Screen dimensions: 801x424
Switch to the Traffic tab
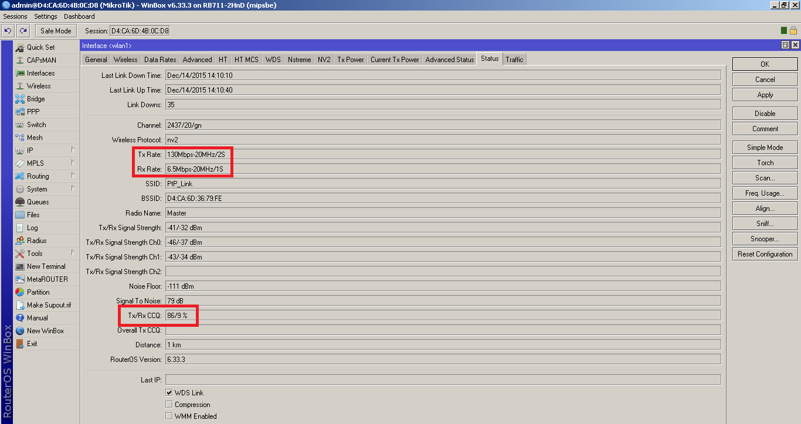tap(514, 60)
